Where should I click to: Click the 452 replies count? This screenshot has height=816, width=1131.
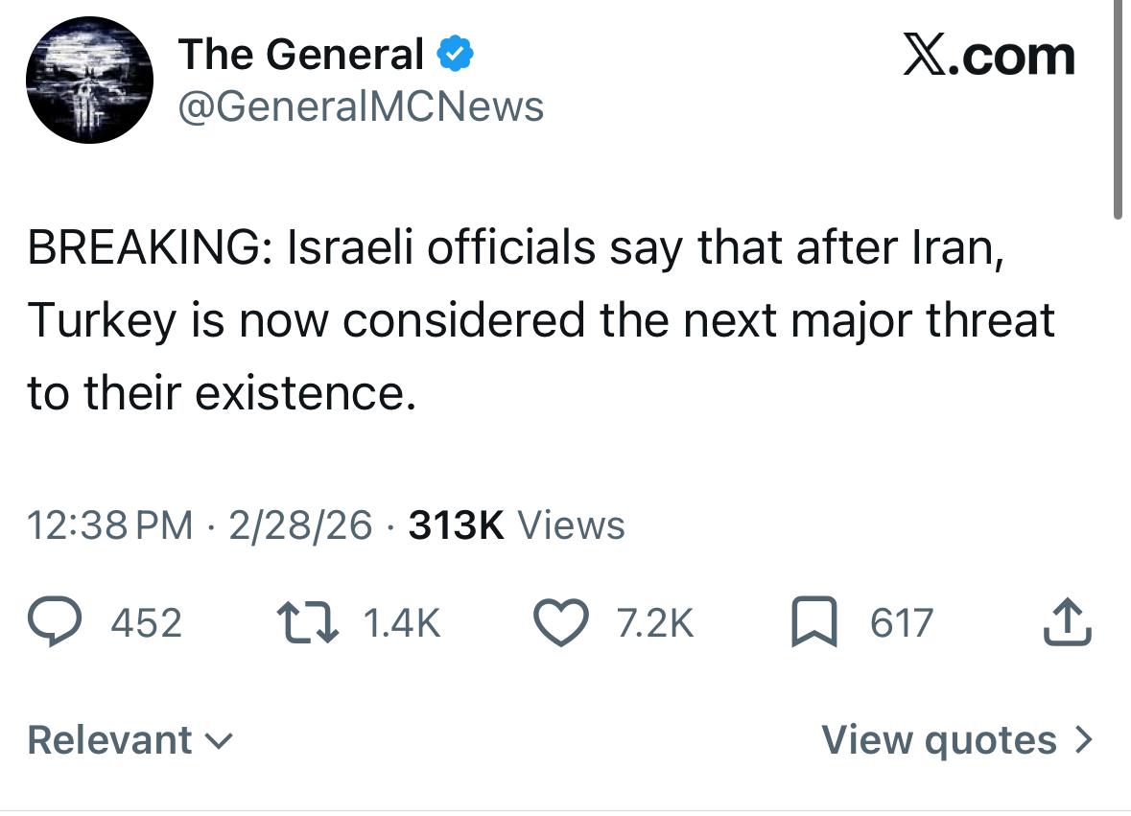tap(146, 624)
